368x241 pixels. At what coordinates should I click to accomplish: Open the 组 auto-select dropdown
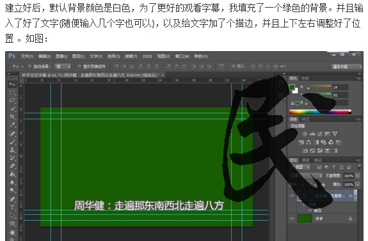(x=63, y=66)
